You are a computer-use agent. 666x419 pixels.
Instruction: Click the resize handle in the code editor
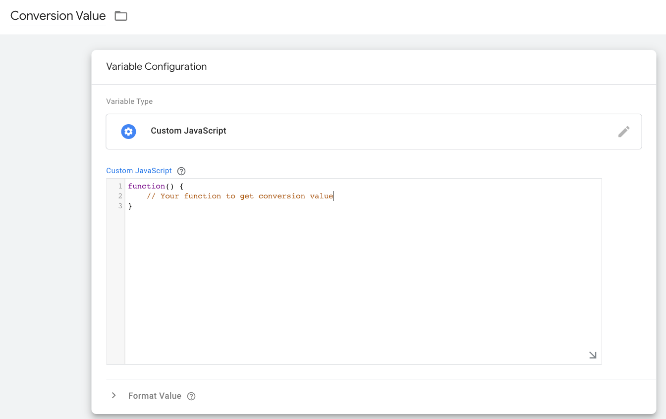point(593,354)
